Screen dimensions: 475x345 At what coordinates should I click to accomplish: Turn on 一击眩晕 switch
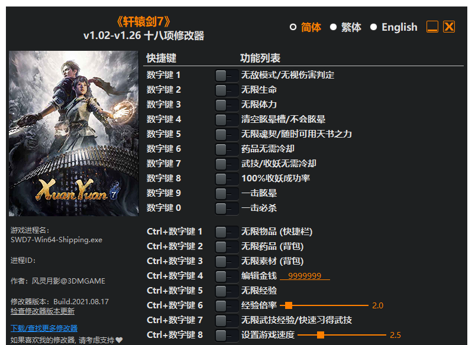(x=227, y=194)
